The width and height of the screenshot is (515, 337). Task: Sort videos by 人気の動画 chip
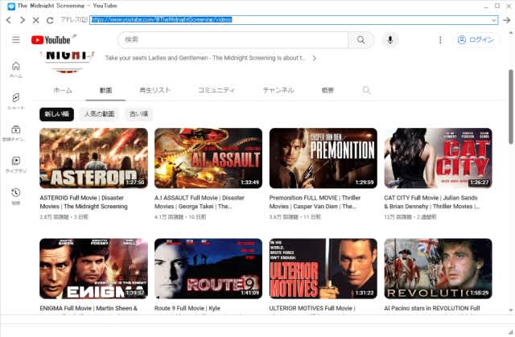pos(99,114)
